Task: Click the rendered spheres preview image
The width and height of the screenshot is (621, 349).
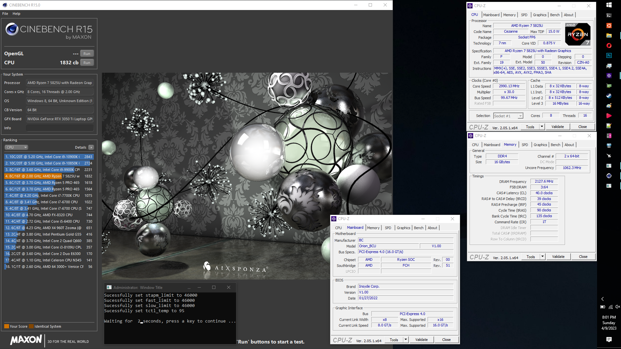Action: coord(247,176)
